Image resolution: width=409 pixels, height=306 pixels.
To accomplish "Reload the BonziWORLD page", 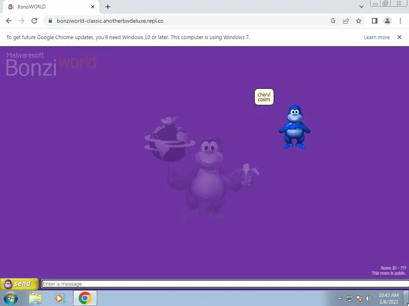I will [34, 21].
